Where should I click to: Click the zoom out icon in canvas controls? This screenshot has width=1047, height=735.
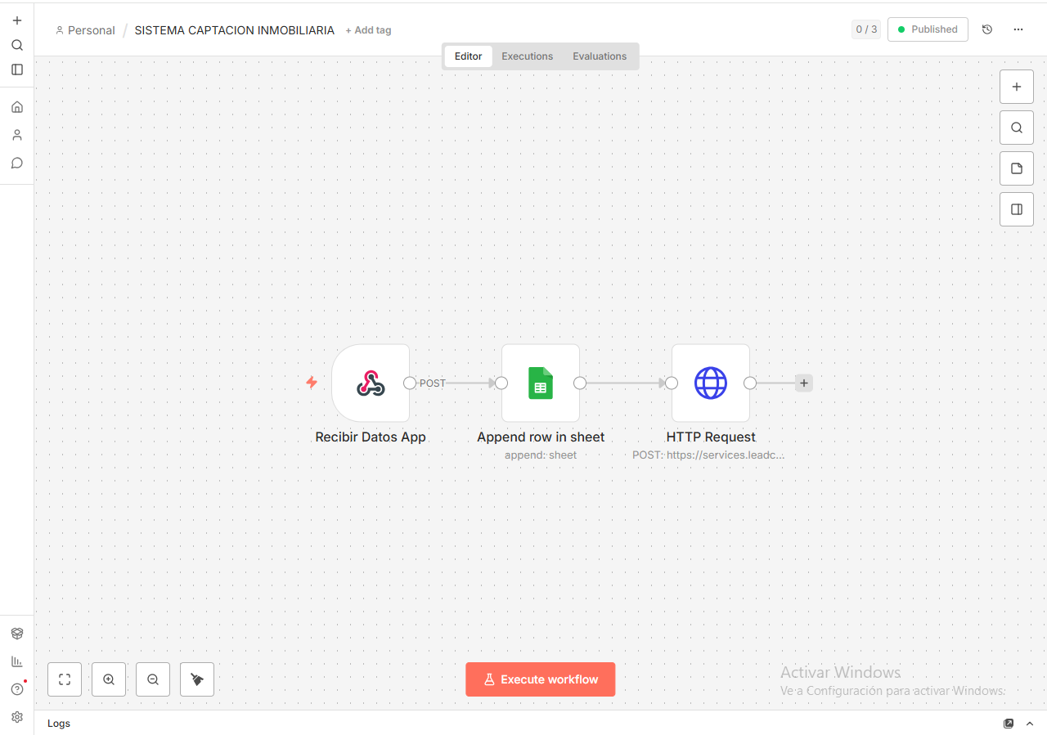pos(153,679)
